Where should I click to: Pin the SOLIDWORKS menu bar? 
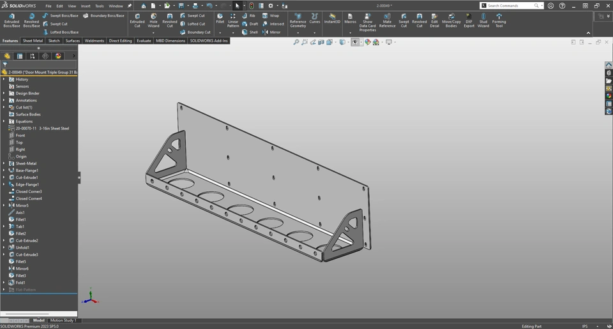click(x=130, y=6)
